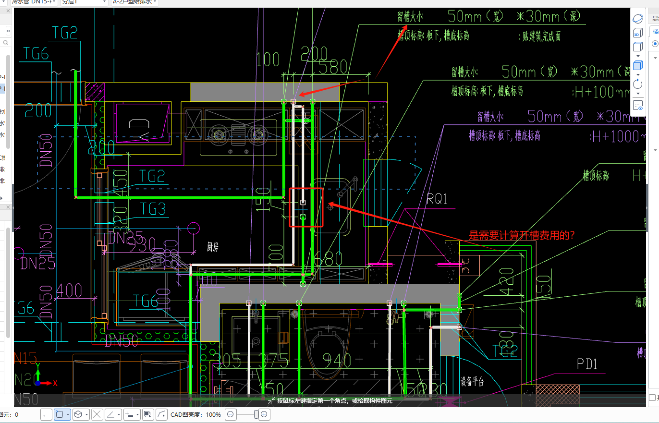This screenshot has height=423, width=659.
Task: Open the display settings eye-list icon
Action: 637,105
